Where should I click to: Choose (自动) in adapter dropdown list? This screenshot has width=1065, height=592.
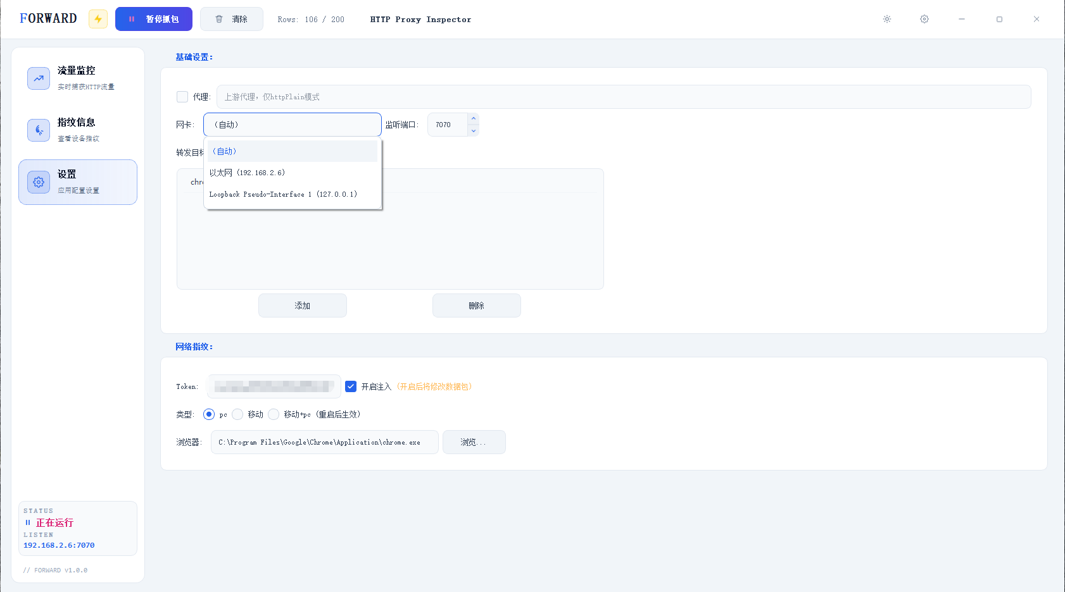tap(293, 151)
